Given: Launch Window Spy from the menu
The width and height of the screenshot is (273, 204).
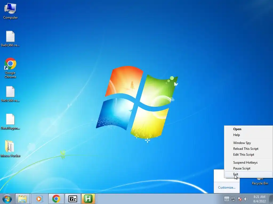Looking at the screenshot, I should coord(248,143).
